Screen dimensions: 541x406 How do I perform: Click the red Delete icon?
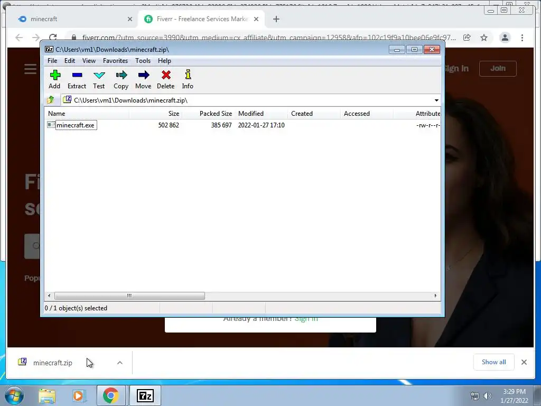point(166,80)
